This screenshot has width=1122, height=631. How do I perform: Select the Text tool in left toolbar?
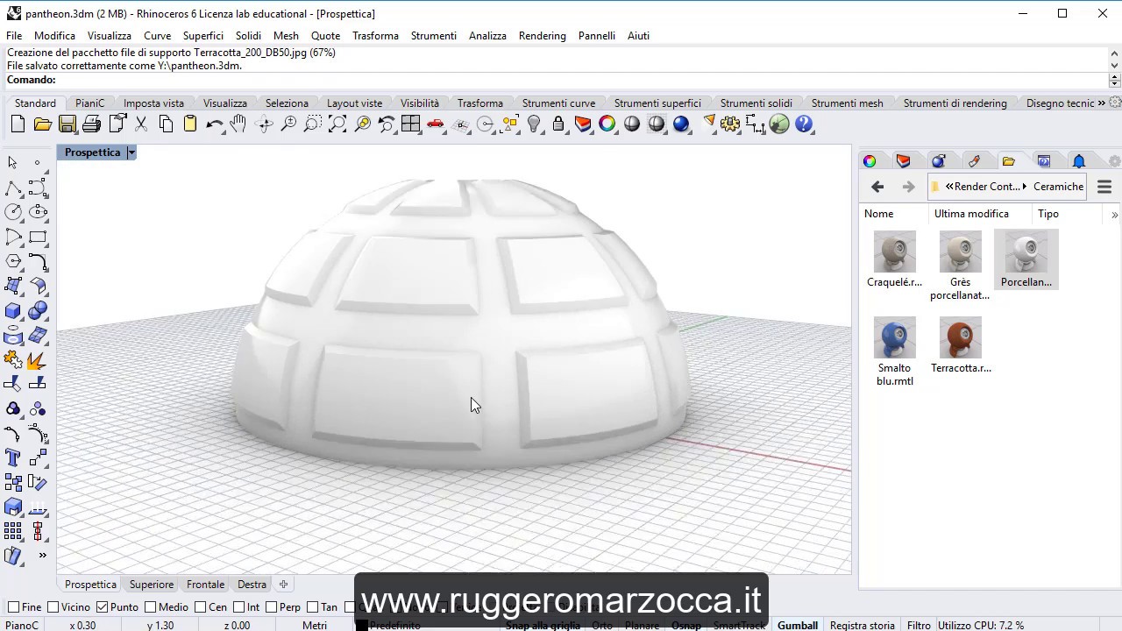[13, 457]
